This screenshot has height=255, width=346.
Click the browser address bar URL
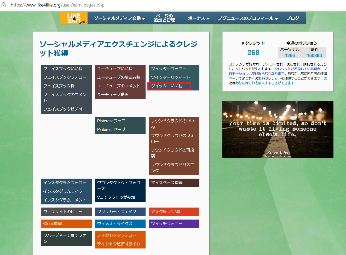pyautogui.click(x=57, y=5)
